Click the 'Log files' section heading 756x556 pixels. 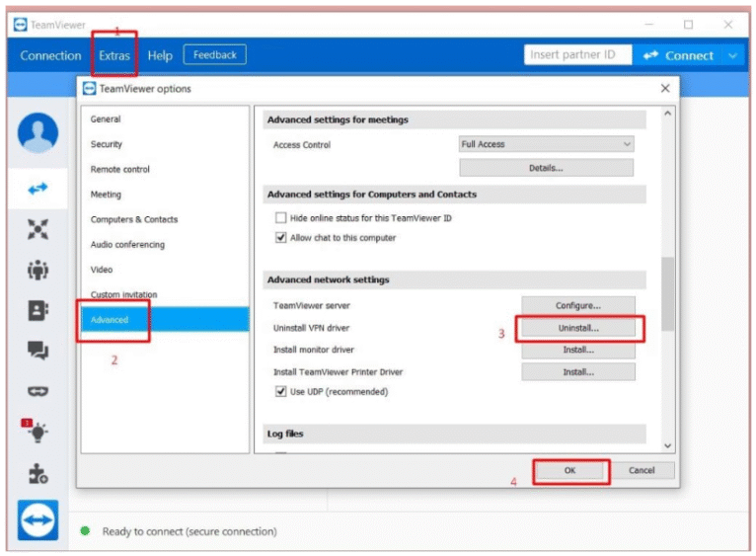(x=285, y=434)
